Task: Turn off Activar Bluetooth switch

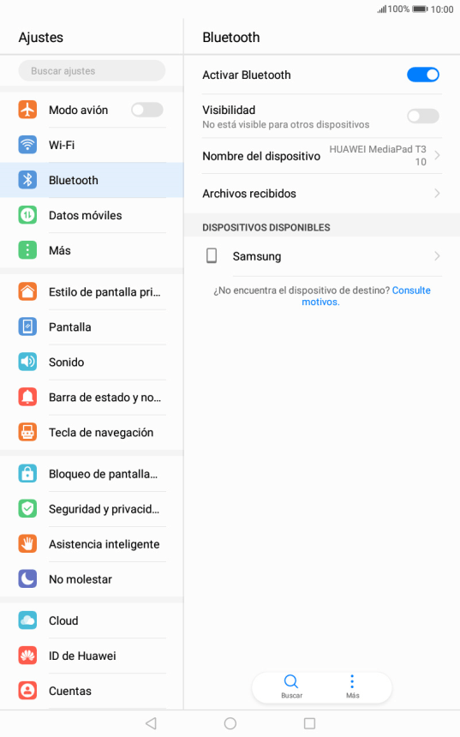Action: (x=423, y=75)
